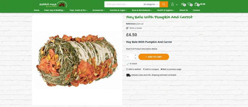This screenshot has height=107, width=248.
Task: Open the All categories dropdown
Action: 150,4
